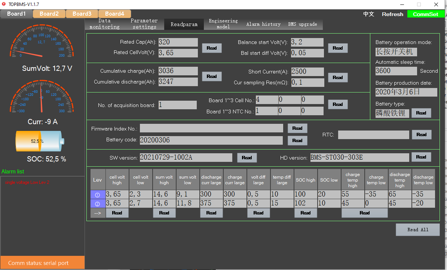This screenshot has height=270, width=447.
Task: Open the Parameter settings tab
Action: point(144,24)
